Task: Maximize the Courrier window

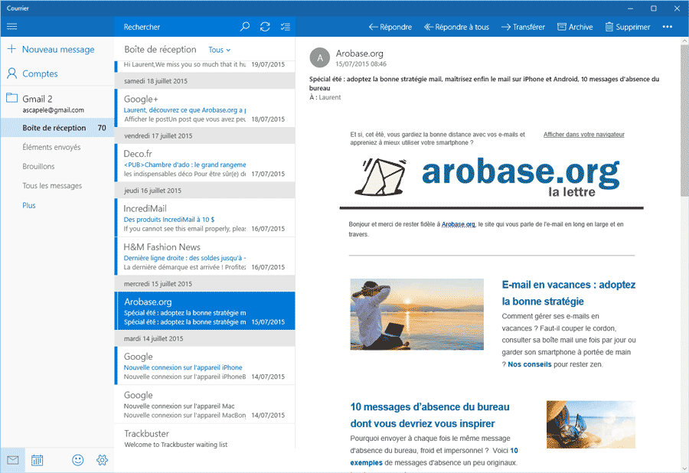Action: pyautogui.click(x=654, y=8)
